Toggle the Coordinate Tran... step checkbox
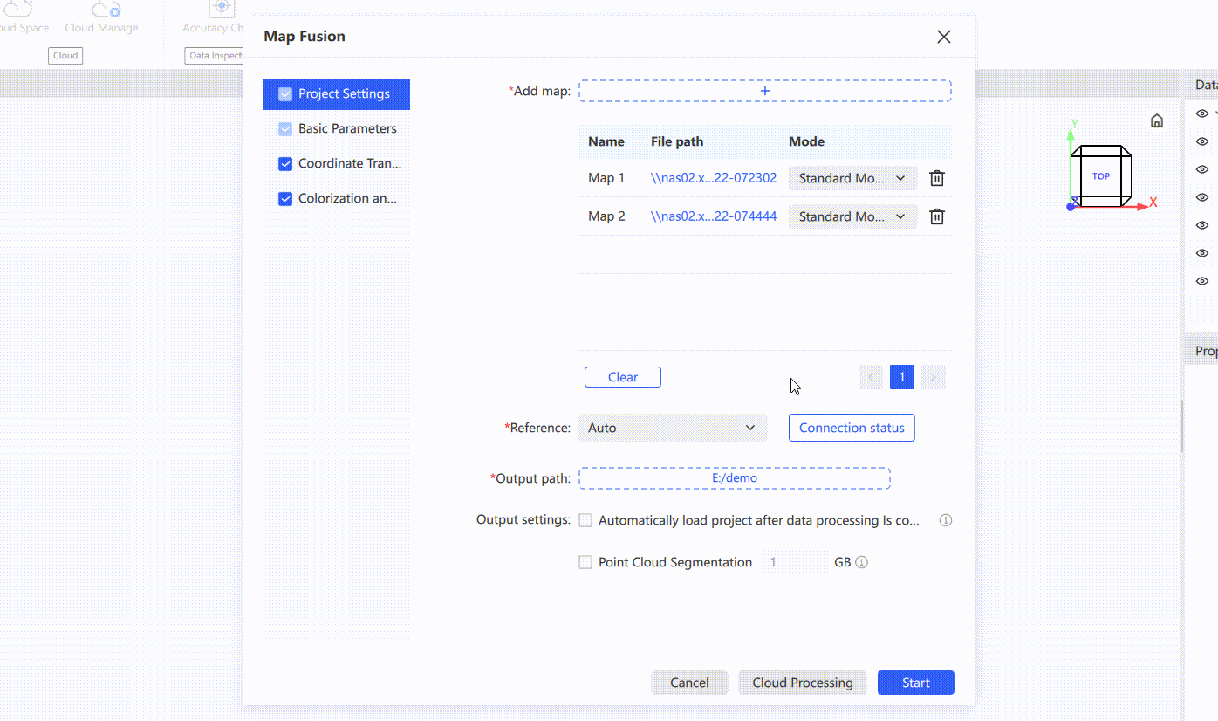The height and width of the screenshot is (721, 1218). click(x=285, y=164)
